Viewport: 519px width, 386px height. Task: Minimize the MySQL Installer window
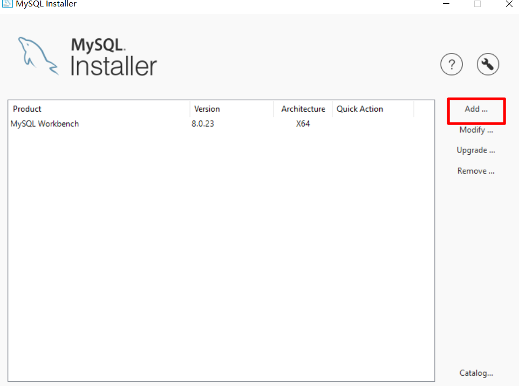[x=446, y=4]
